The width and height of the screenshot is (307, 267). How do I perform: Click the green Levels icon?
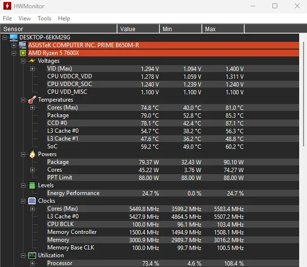tap(32, 185)
